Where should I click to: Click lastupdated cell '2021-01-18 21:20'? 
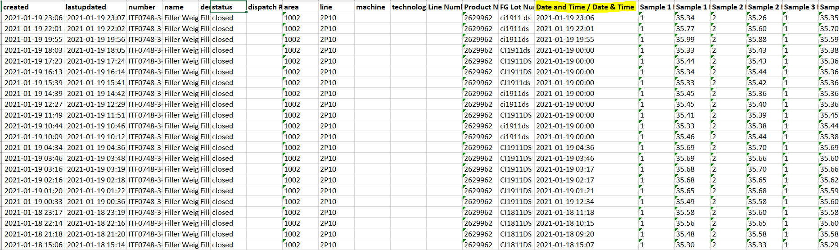96,234
